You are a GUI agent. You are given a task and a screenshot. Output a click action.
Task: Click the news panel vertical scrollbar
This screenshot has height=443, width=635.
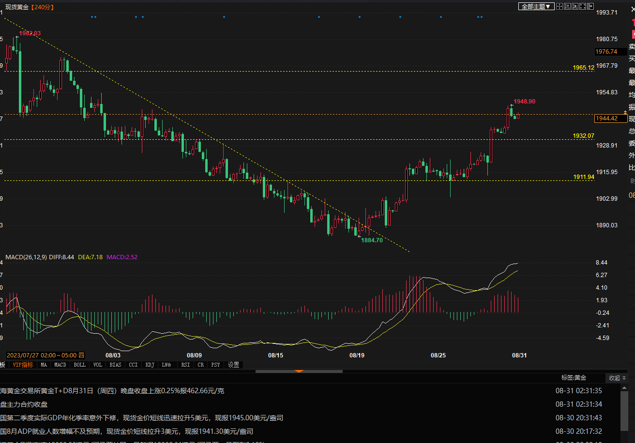tap(625, 410)
